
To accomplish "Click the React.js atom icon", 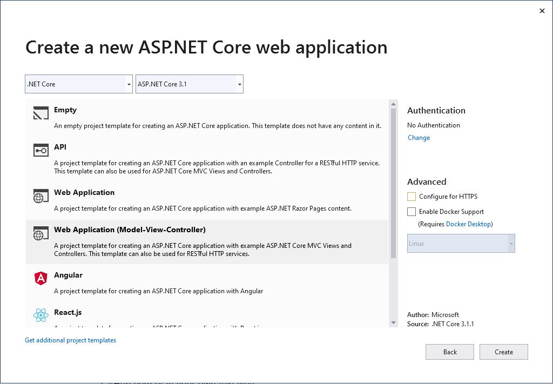I will (41, 315).
